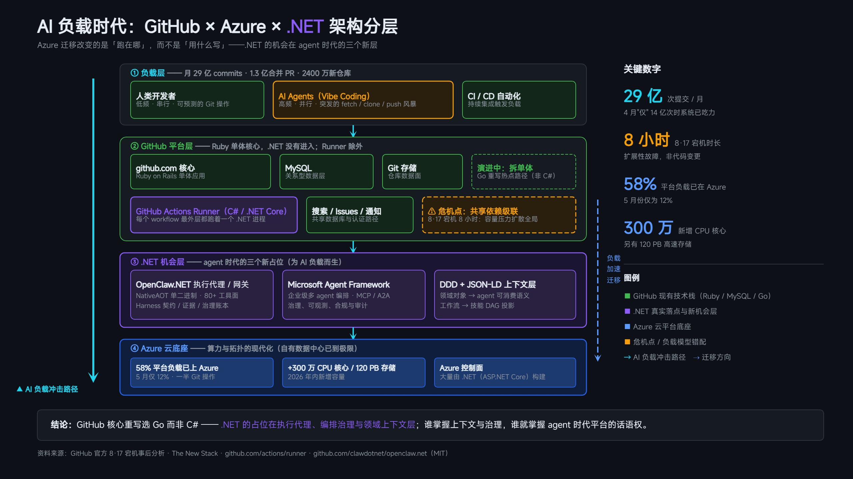Click '工作流 → 技能 DAG 投影' line

tap(477, 305)
